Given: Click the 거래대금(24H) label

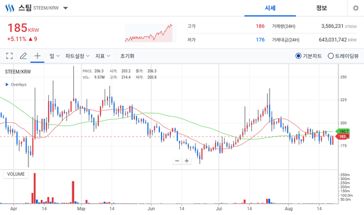Looking at the screenshot, I should pos(286,40).
